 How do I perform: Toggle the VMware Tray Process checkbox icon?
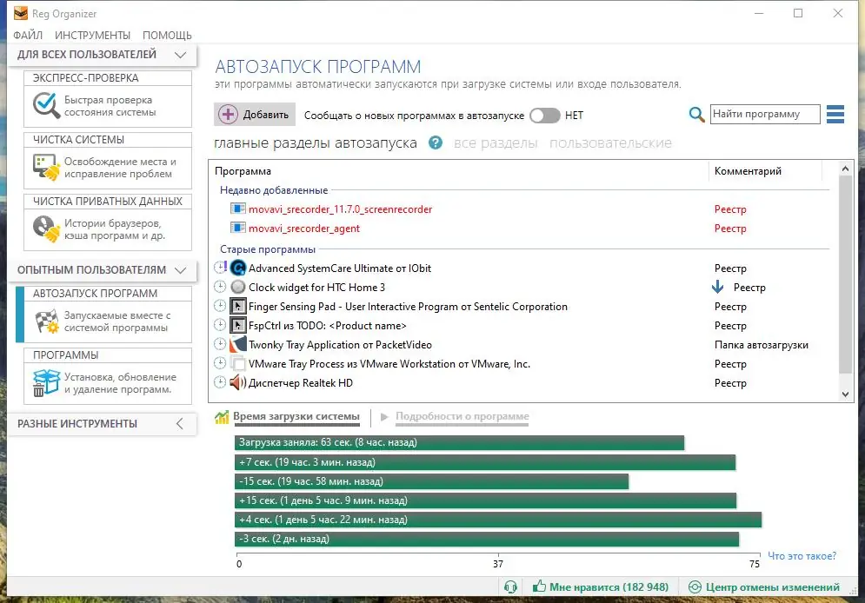[x=237, y=364]
